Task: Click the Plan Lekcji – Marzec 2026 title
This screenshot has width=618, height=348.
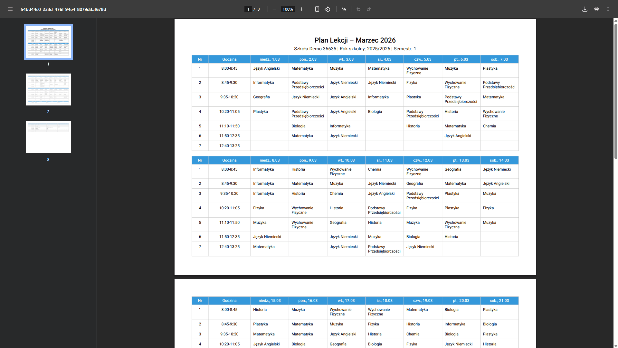Action: click(355, 40)
